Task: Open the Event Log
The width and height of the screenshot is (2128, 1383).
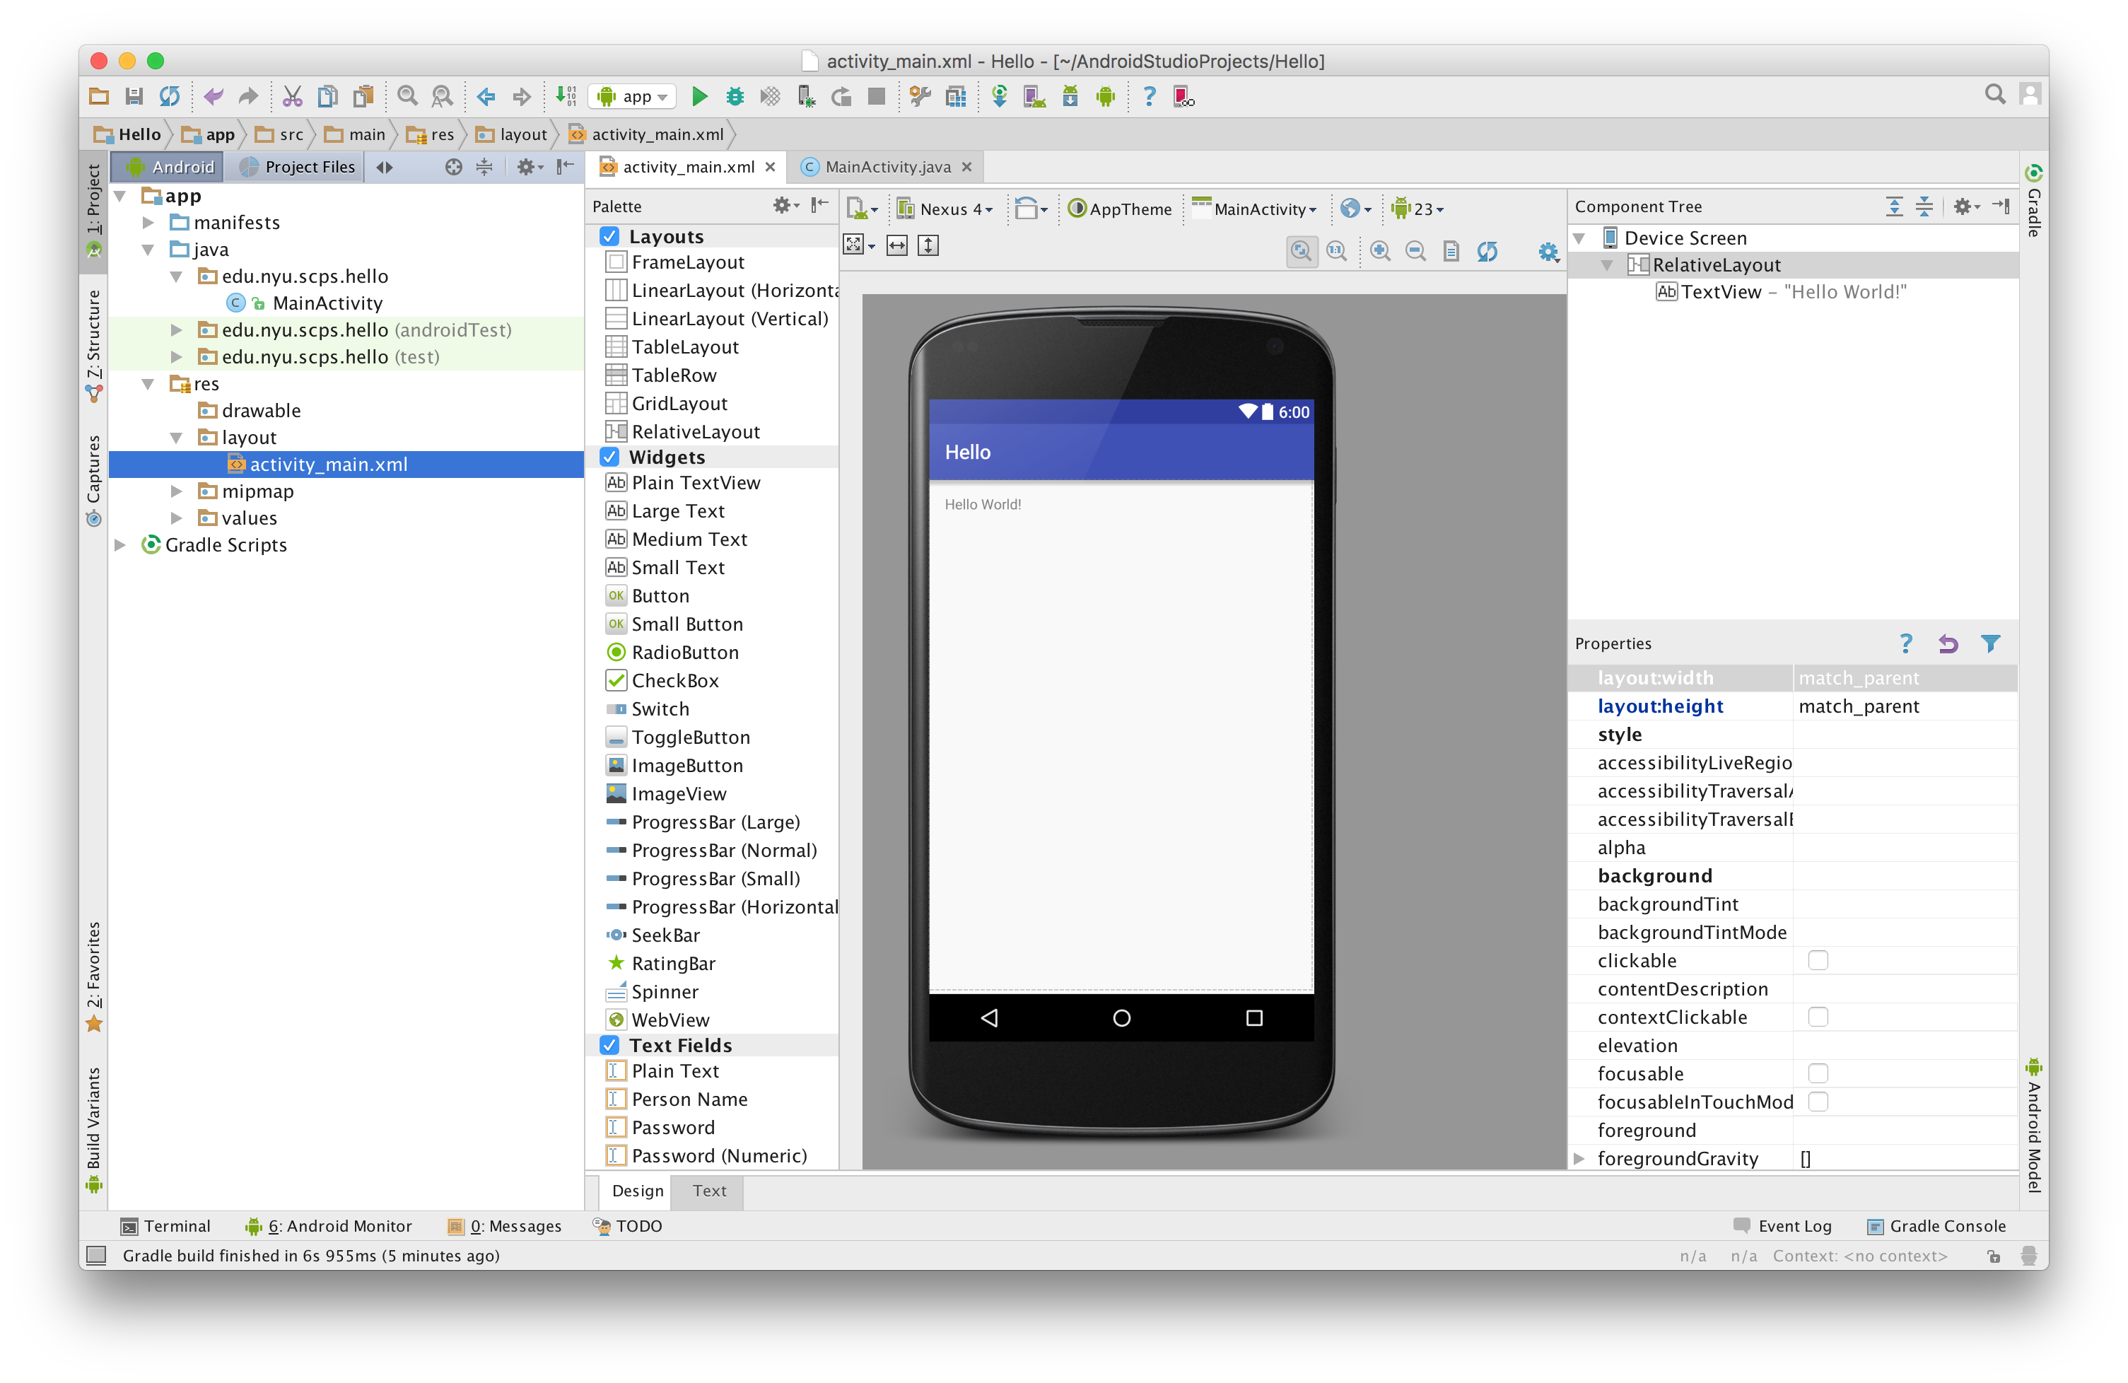Action: coord(1782,1225)
